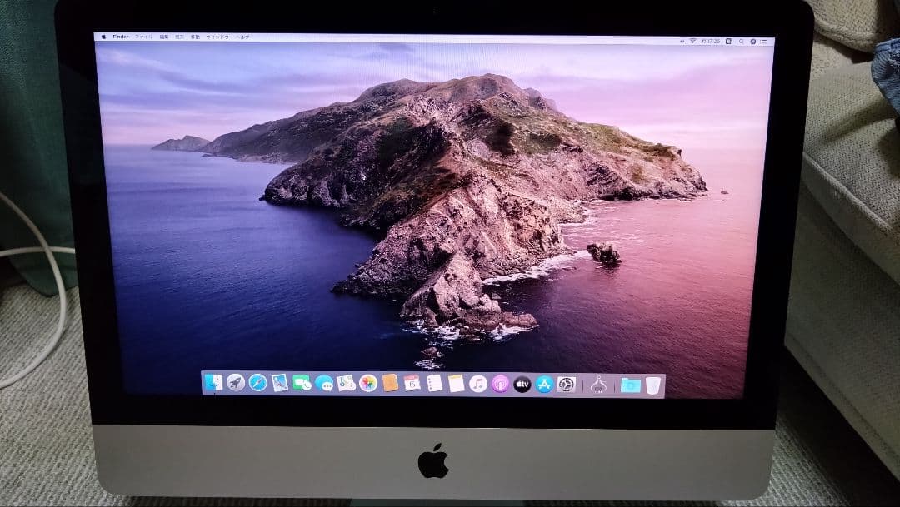Viewport: 900px width, 507px height.
Task: Open System Preferences from the Dock
Action: [x=566, y=384]
